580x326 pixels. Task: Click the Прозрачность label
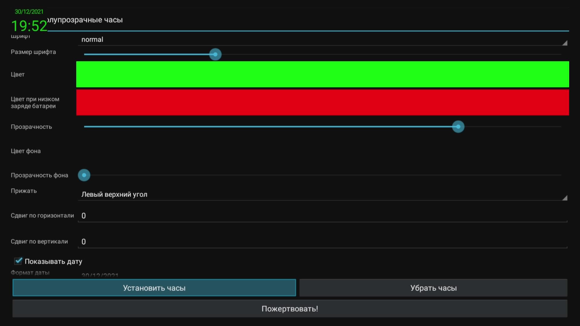(x=31, y=127)
